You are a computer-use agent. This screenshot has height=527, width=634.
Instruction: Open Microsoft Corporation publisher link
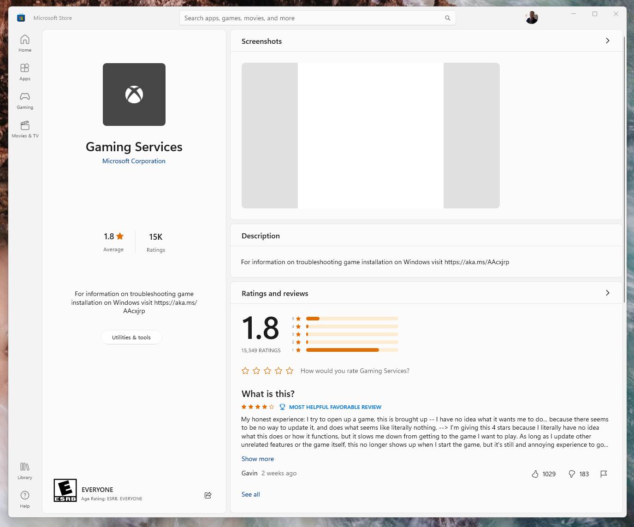(x=134, y=161)
